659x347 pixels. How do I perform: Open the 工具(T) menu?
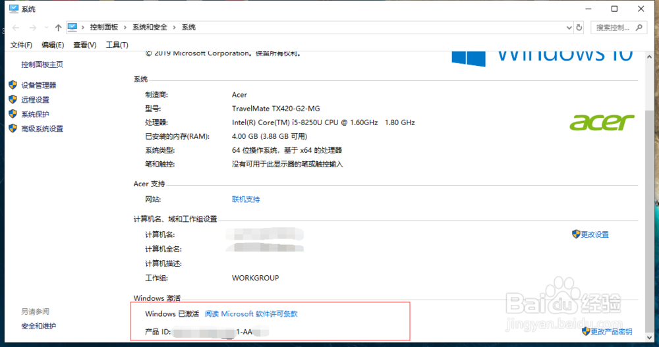pos(117,45)
